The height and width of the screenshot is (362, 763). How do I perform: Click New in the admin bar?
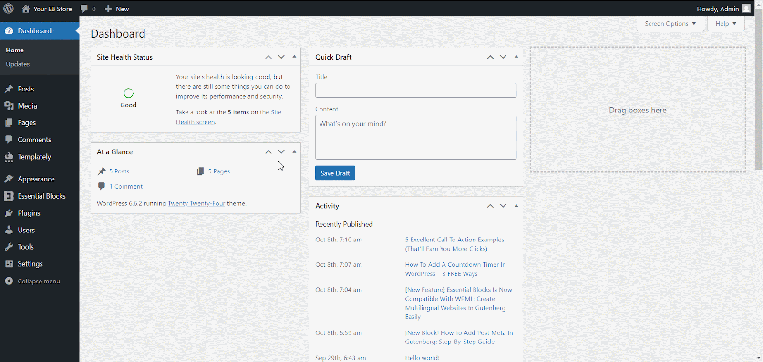point(122,9)
